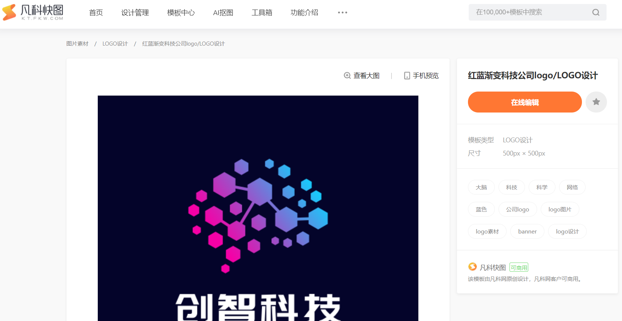
Task: Click LOGO设计 breadcrumb link
Action: point(115,44)
